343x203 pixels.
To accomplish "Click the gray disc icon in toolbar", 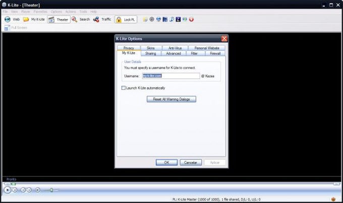I will (152, 20).
